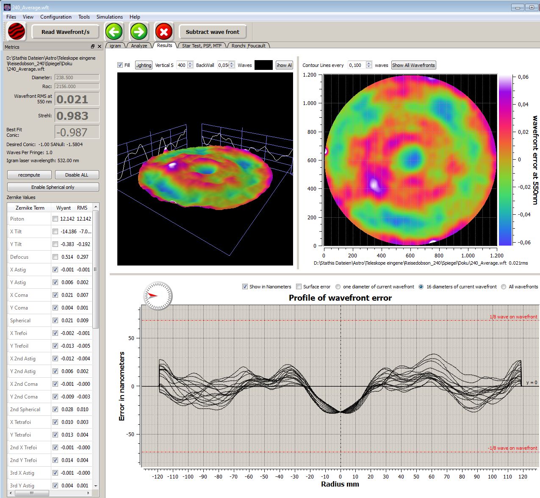Image resolution: width=540 pixels, height=498 pixels.
Task: Uncheck the Fill checkbox
Action: (120, 65)
